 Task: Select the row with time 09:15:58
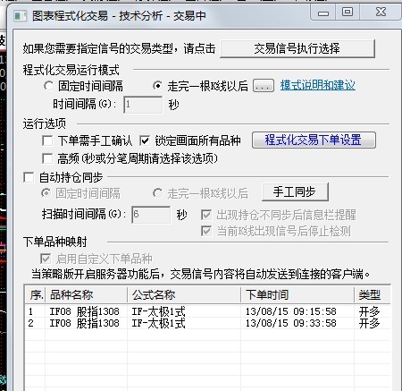point(207,311)
